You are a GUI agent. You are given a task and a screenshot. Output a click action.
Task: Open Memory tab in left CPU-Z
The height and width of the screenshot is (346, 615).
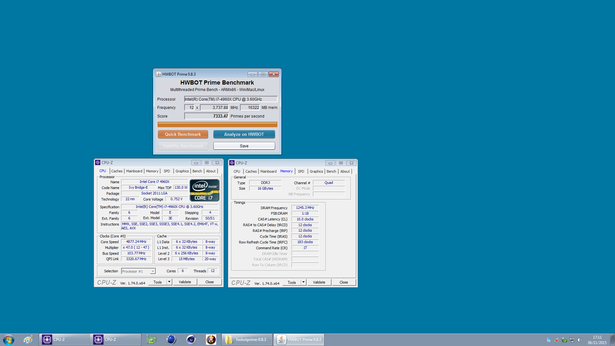pos(152,171)
